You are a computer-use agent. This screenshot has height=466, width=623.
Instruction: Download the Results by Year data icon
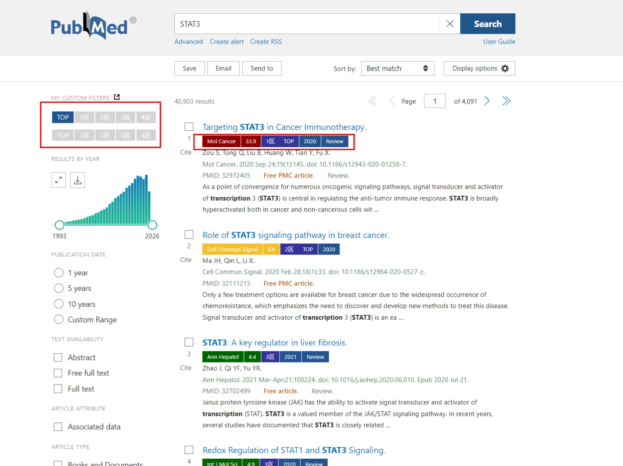[x=77, y=180]
